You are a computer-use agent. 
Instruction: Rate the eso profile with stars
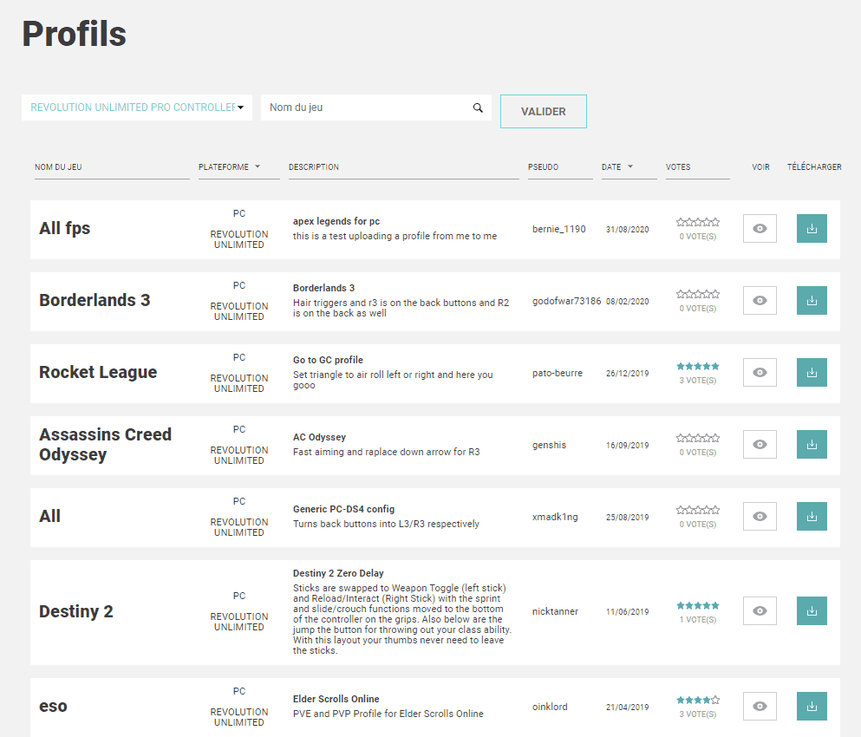pyautogui.click(x=698, y=700)
